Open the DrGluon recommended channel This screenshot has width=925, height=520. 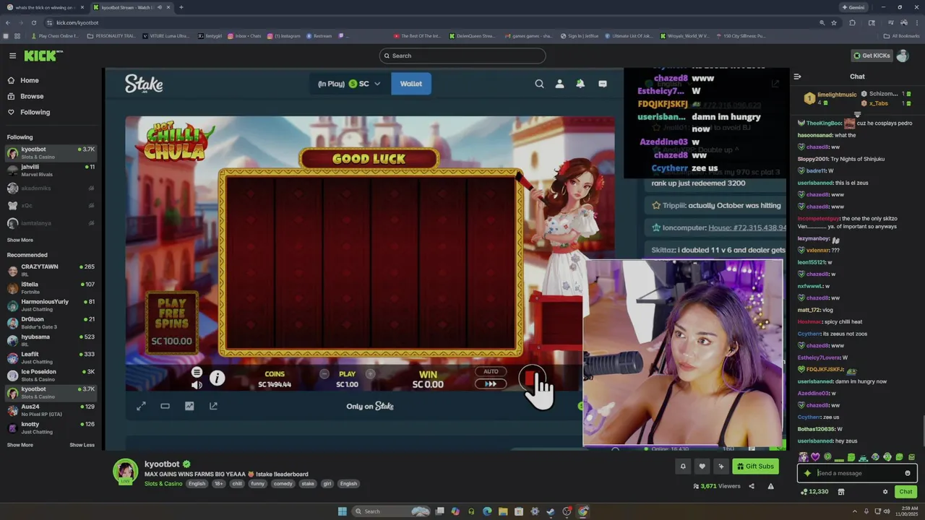[x=51, y=322]
